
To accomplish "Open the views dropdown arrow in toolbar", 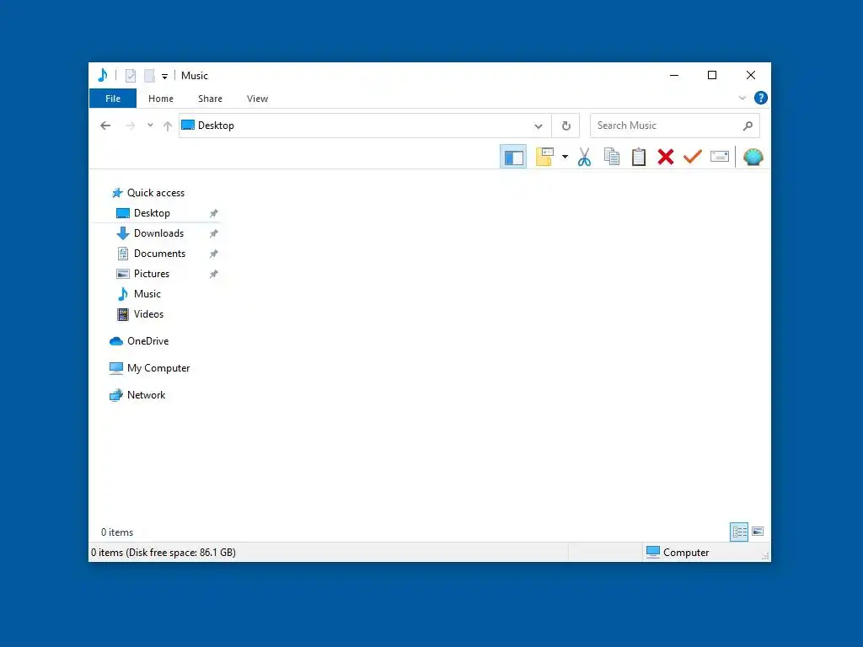I will [x=565, y=157].
